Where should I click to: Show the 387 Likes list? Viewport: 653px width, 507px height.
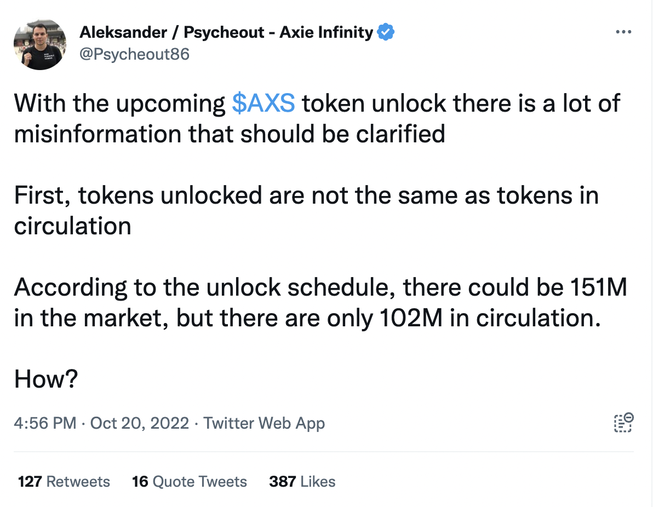point(302,482)
